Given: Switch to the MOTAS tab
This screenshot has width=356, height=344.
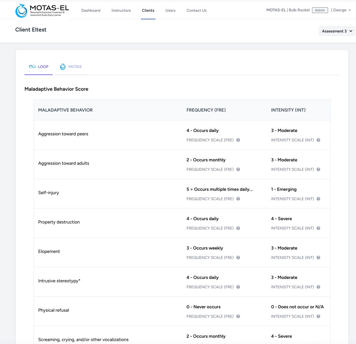Looking at the screenshot, I should (71, 67).
